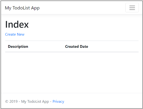The width and height of the screenshot is (143, 109).
Task: Click the word TodoList in navbar brand
Action: [x=21, y=8]
